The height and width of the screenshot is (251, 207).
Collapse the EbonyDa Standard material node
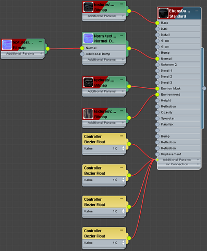(x=197, y=10)
